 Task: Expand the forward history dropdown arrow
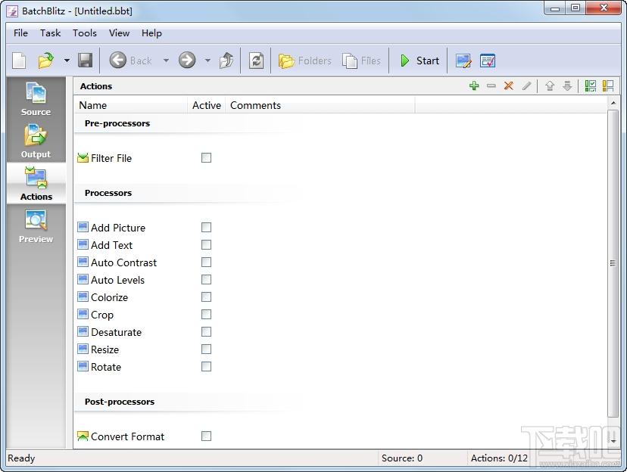(207, 61)
